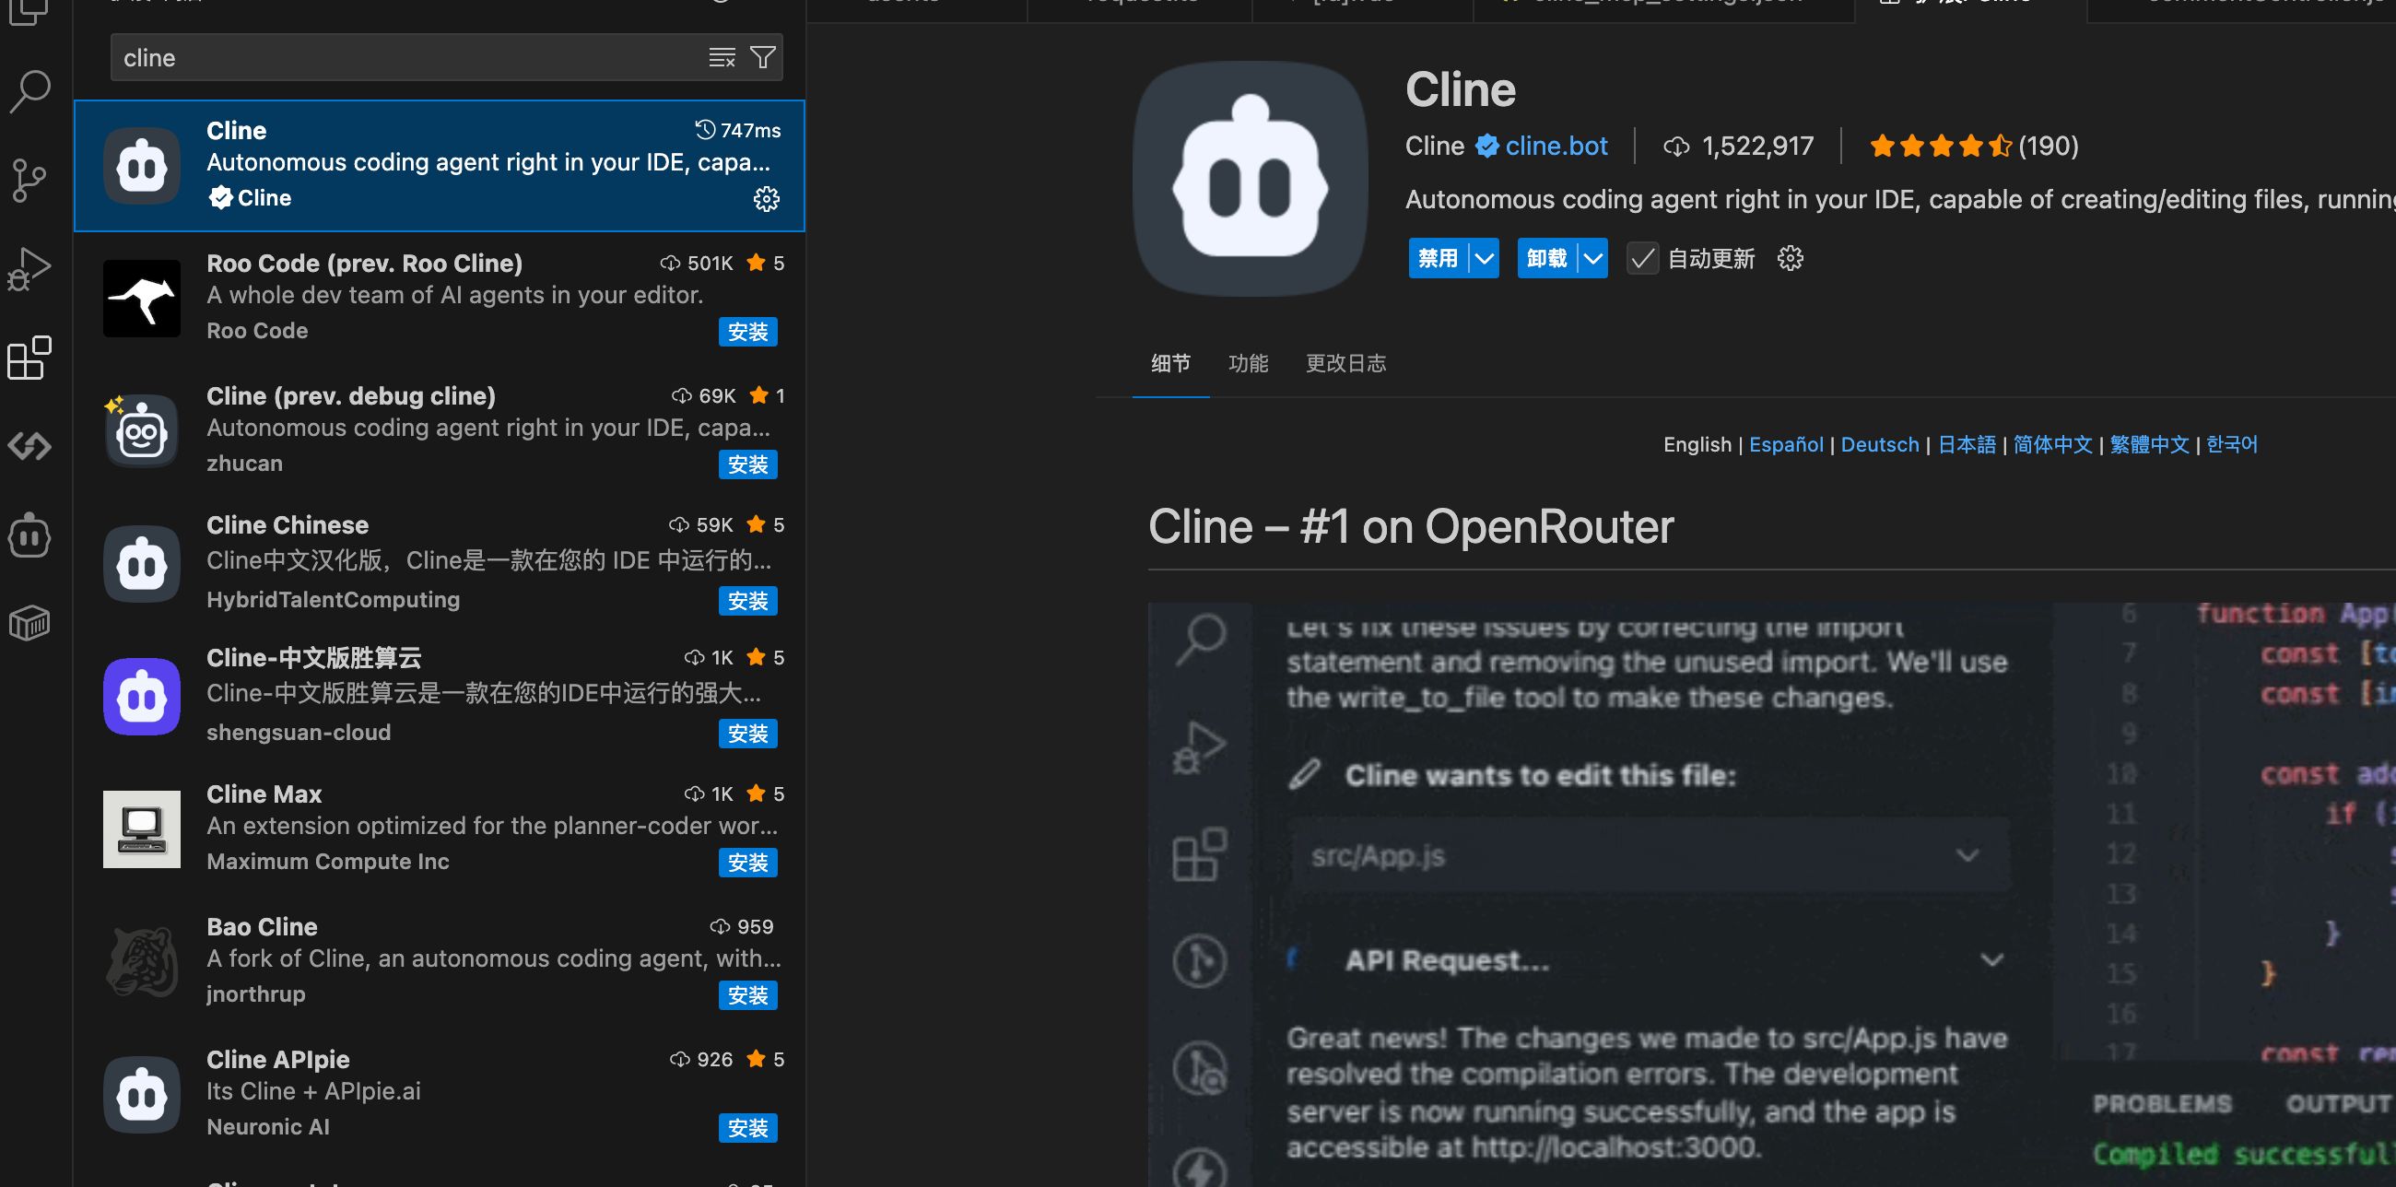This screenshot has height=1187, width=2396.
Task: Select the Cline Max list title
Action: tap(264, 793)
